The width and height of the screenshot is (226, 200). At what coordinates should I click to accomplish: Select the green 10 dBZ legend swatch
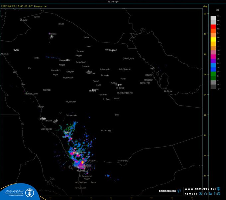point(213,74)
